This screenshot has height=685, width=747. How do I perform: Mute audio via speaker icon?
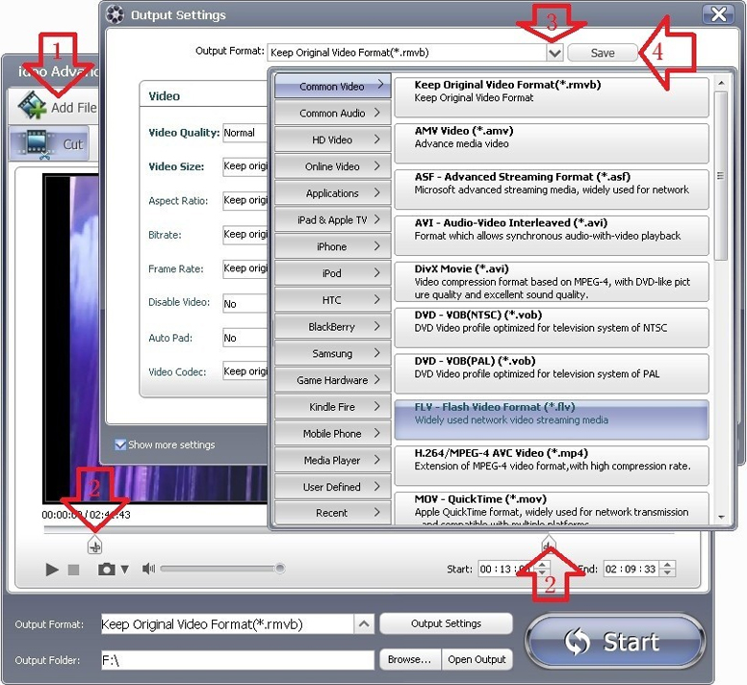point(148,570)
